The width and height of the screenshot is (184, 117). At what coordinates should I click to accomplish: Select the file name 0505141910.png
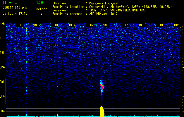[15, 8]
